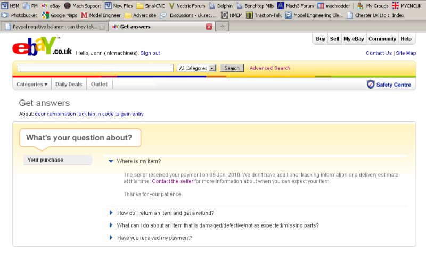Open the Vectric Forum bookmark
The height and width of the screenshot is (268, 426).
(x=187, y=6)
